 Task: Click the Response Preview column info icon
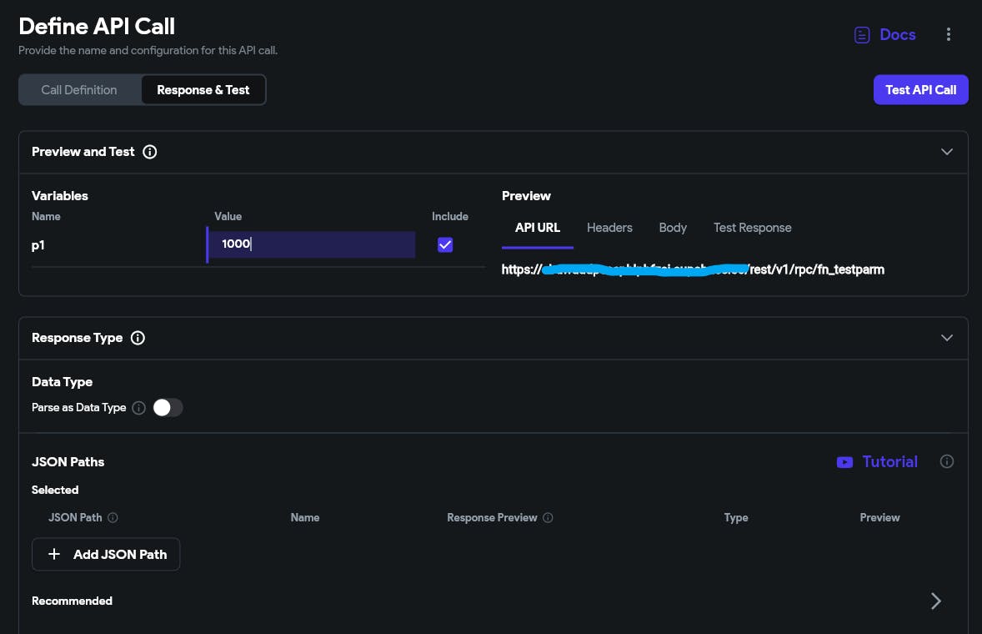pyautogui.click(x=548, y=517)
